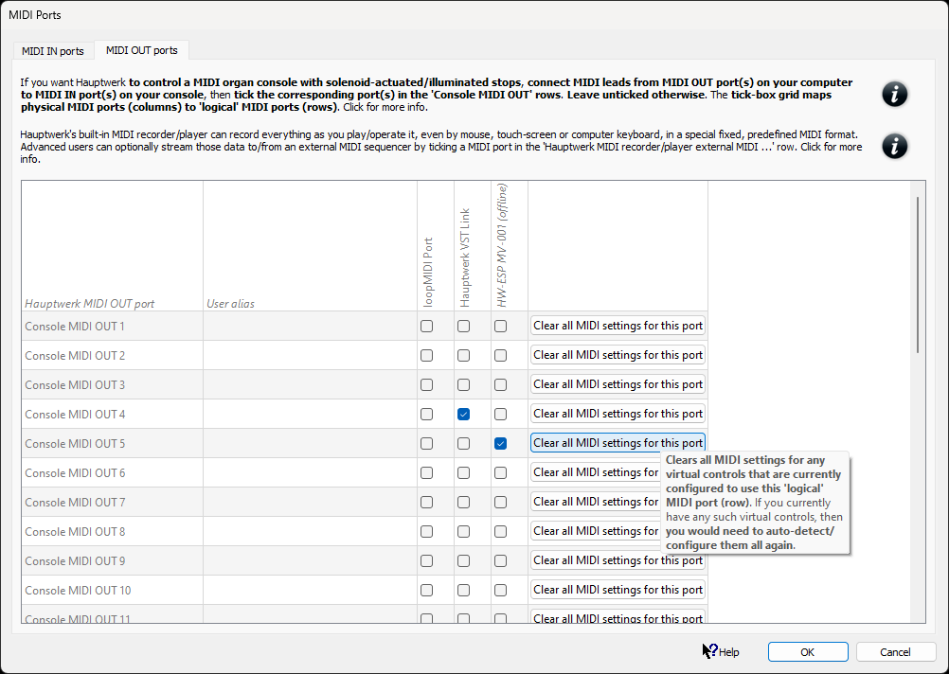Clear all MIDI settings for Console MIDI OUT 5
This screenshot has width=949, height=674.
click(x=618, y=443)
